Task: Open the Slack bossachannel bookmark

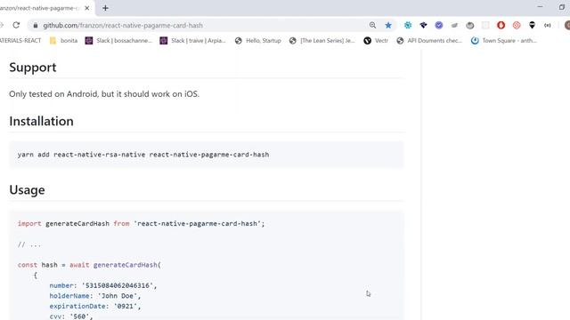Action: pos(118,41)
